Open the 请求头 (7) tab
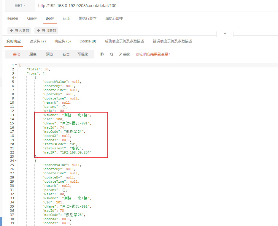This screenshot has width=278, height=226. [38, 41]
